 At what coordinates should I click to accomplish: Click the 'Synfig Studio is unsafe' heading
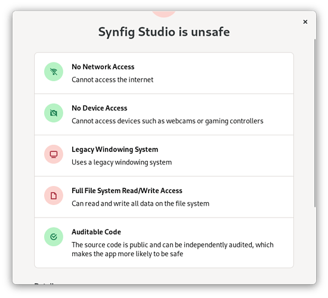pyautogui.click(x=164, y=32)
